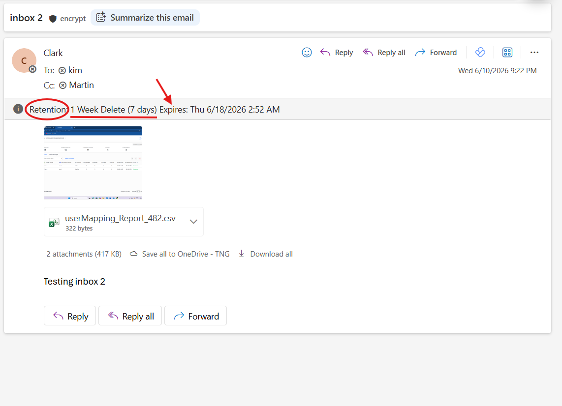Click Reply in the top message toolbar

(x=337, y=53)
